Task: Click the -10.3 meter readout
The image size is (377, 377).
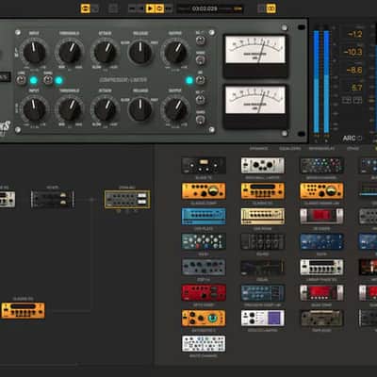Action: click(x=353, y=52)
